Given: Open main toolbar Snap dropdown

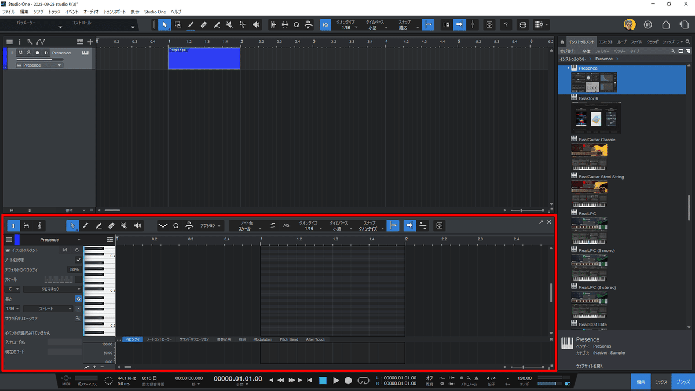Looking at the screenshot, I should coord(407,25).
